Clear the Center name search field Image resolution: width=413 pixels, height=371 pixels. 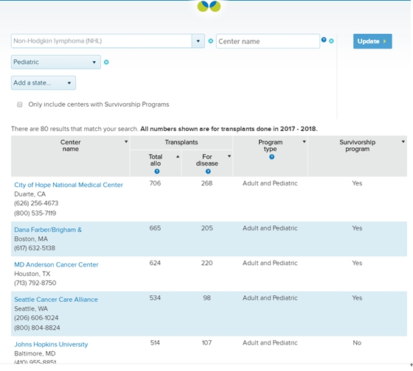[x=331, y=41]
